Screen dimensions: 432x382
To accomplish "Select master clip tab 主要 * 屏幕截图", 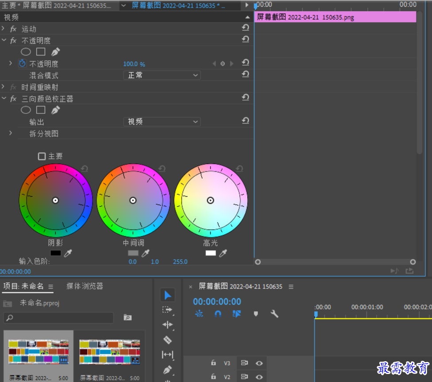I will 56,5.
